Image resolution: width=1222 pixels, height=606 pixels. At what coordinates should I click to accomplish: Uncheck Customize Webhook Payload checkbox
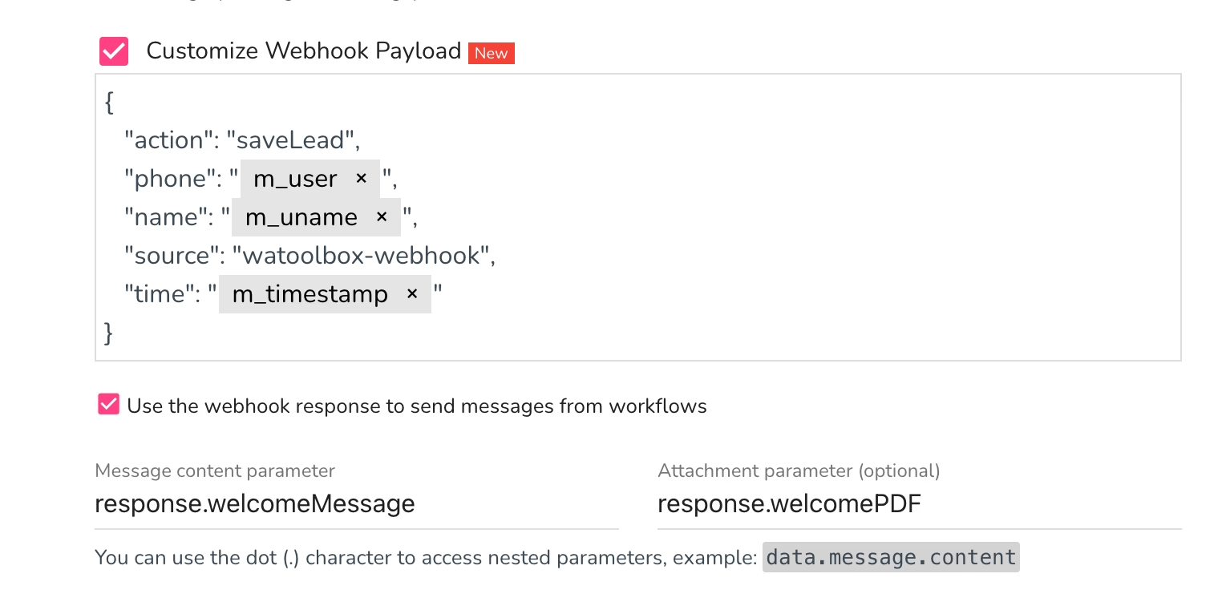click(114, 51)
